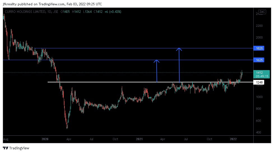Click the L1364 low value
274x153 pixels.
[x=87, y=12]
